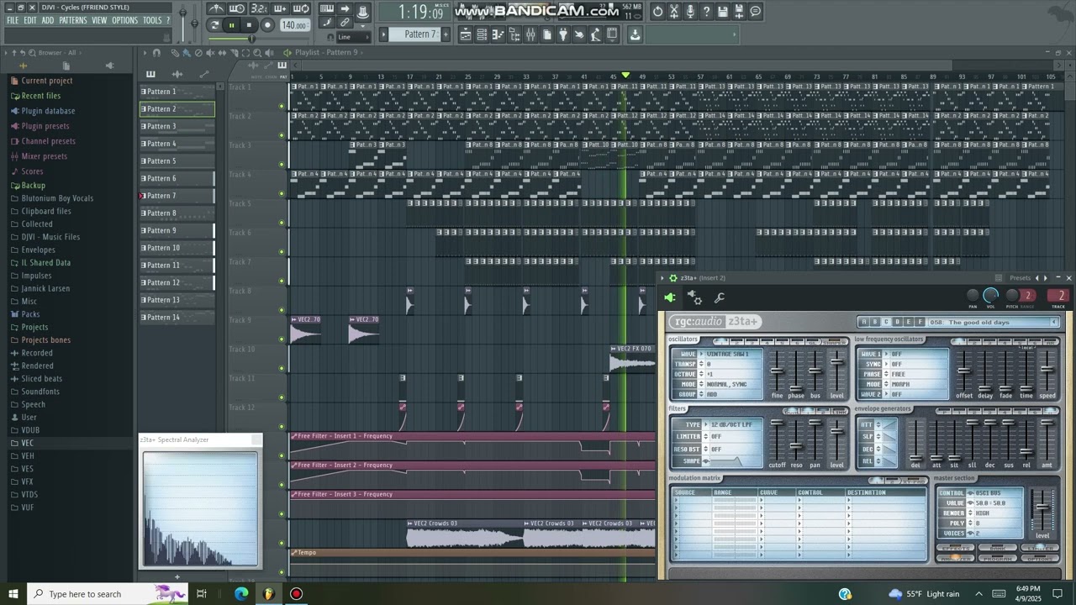Screen dimensions: 1076x605
Task: Stop playback with the stop button
Action: (249, 25)
